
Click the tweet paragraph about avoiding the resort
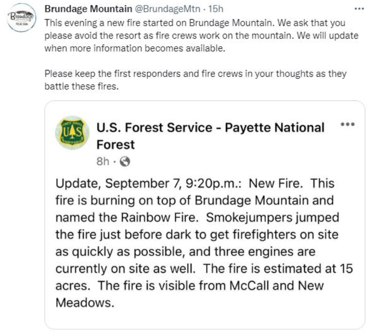[x=201, y=36]
